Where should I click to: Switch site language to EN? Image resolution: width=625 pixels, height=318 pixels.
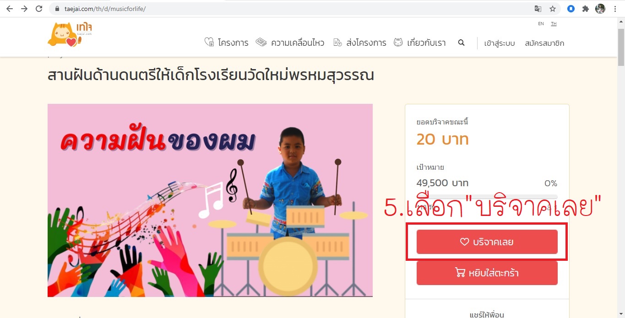click(x=541, y=24)
